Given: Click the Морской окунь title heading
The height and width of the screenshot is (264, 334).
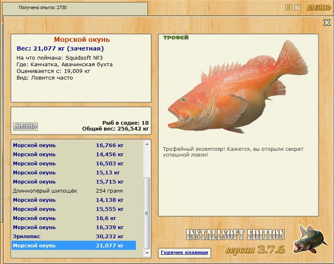Looking at the screenshot, I should click(82, 40).
